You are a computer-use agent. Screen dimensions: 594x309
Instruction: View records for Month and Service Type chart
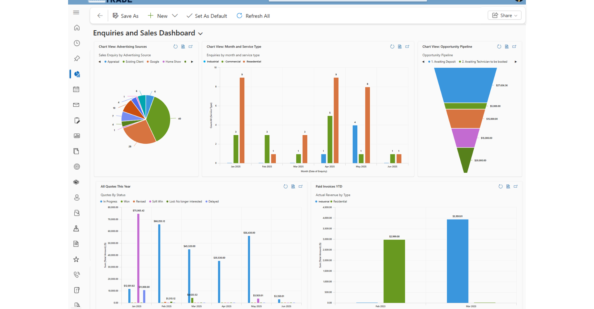pyautogui.click(x=400, y=47)
